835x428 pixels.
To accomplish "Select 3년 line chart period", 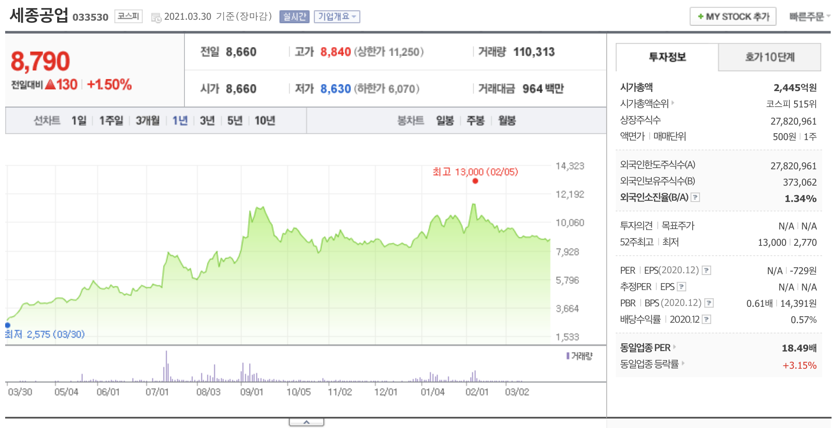I will 207,121.
